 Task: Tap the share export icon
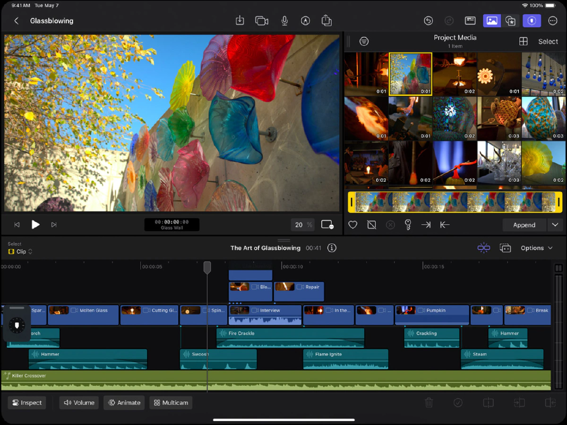coord(326,21)
